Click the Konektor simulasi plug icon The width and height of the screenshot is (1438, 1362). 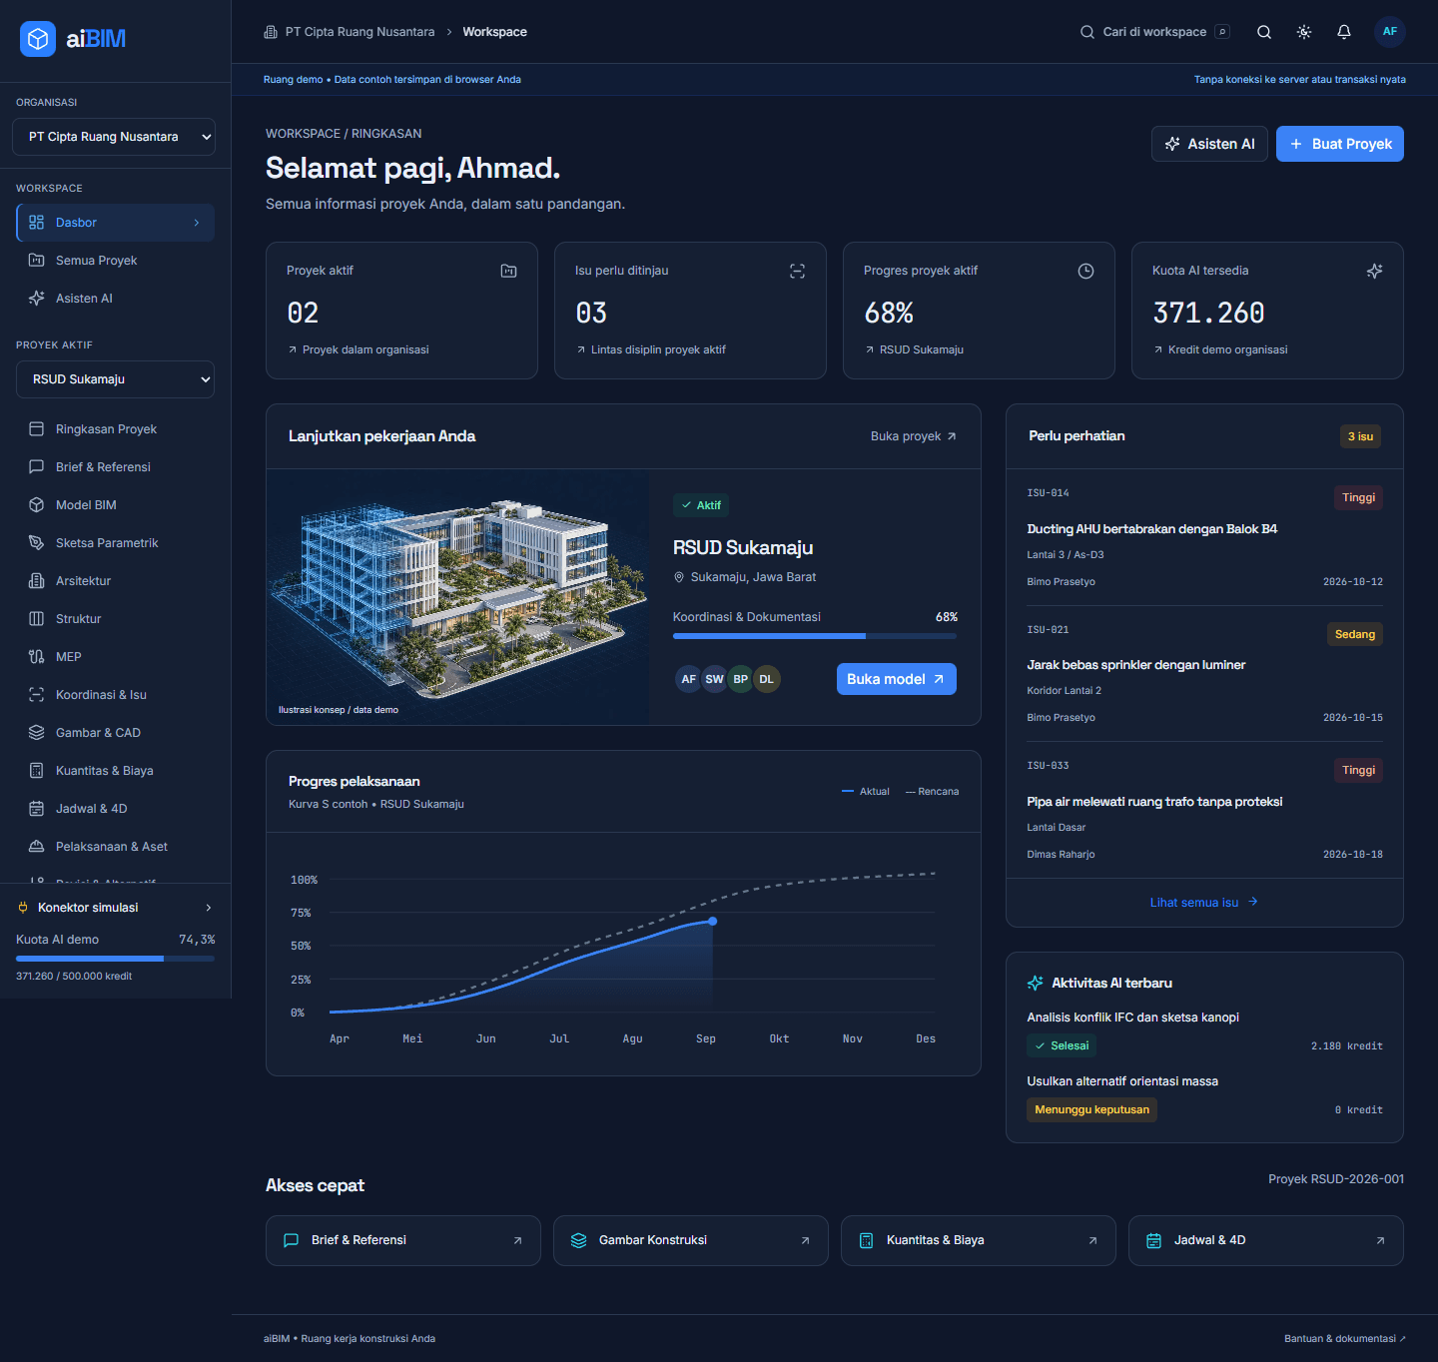coord(23,908)
